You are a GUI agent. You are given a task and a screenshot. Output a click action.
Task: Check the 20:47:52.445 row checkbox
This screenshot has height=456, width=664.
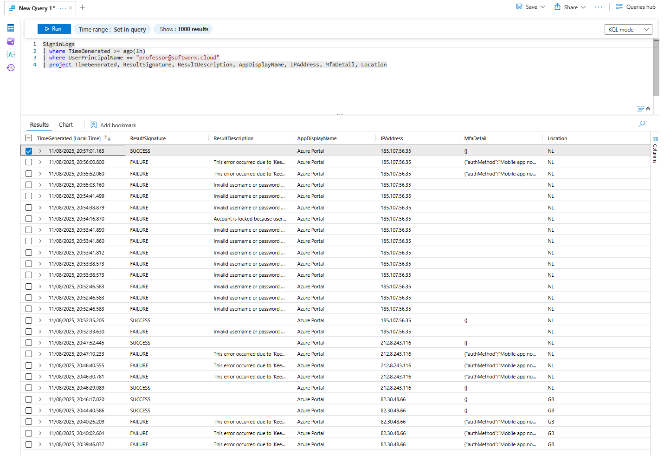pos(29,343)
